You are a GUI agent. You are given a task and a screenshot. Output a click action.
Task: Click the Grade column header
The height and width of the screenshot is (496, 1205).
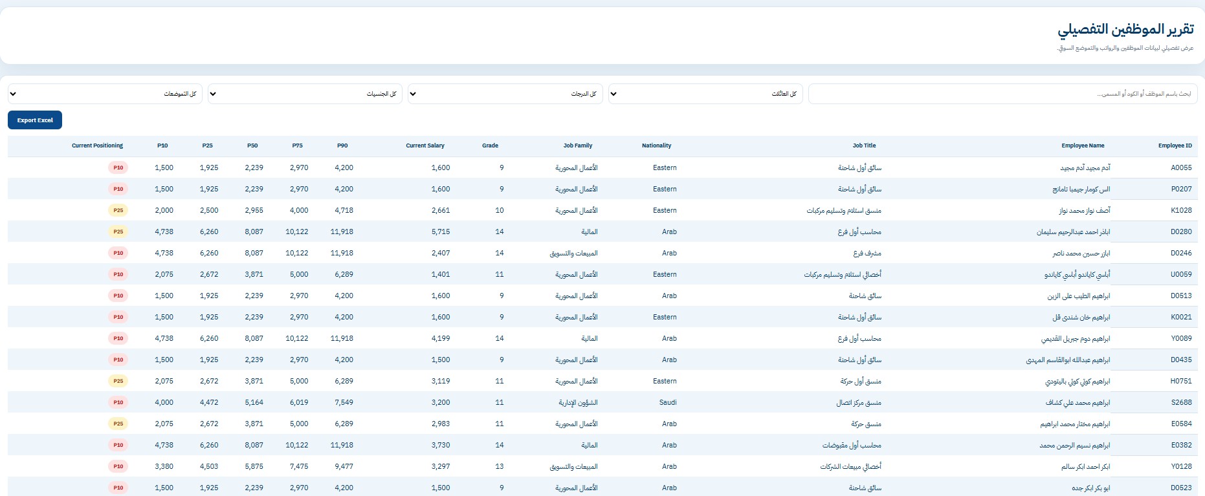[x=490, y=146]
